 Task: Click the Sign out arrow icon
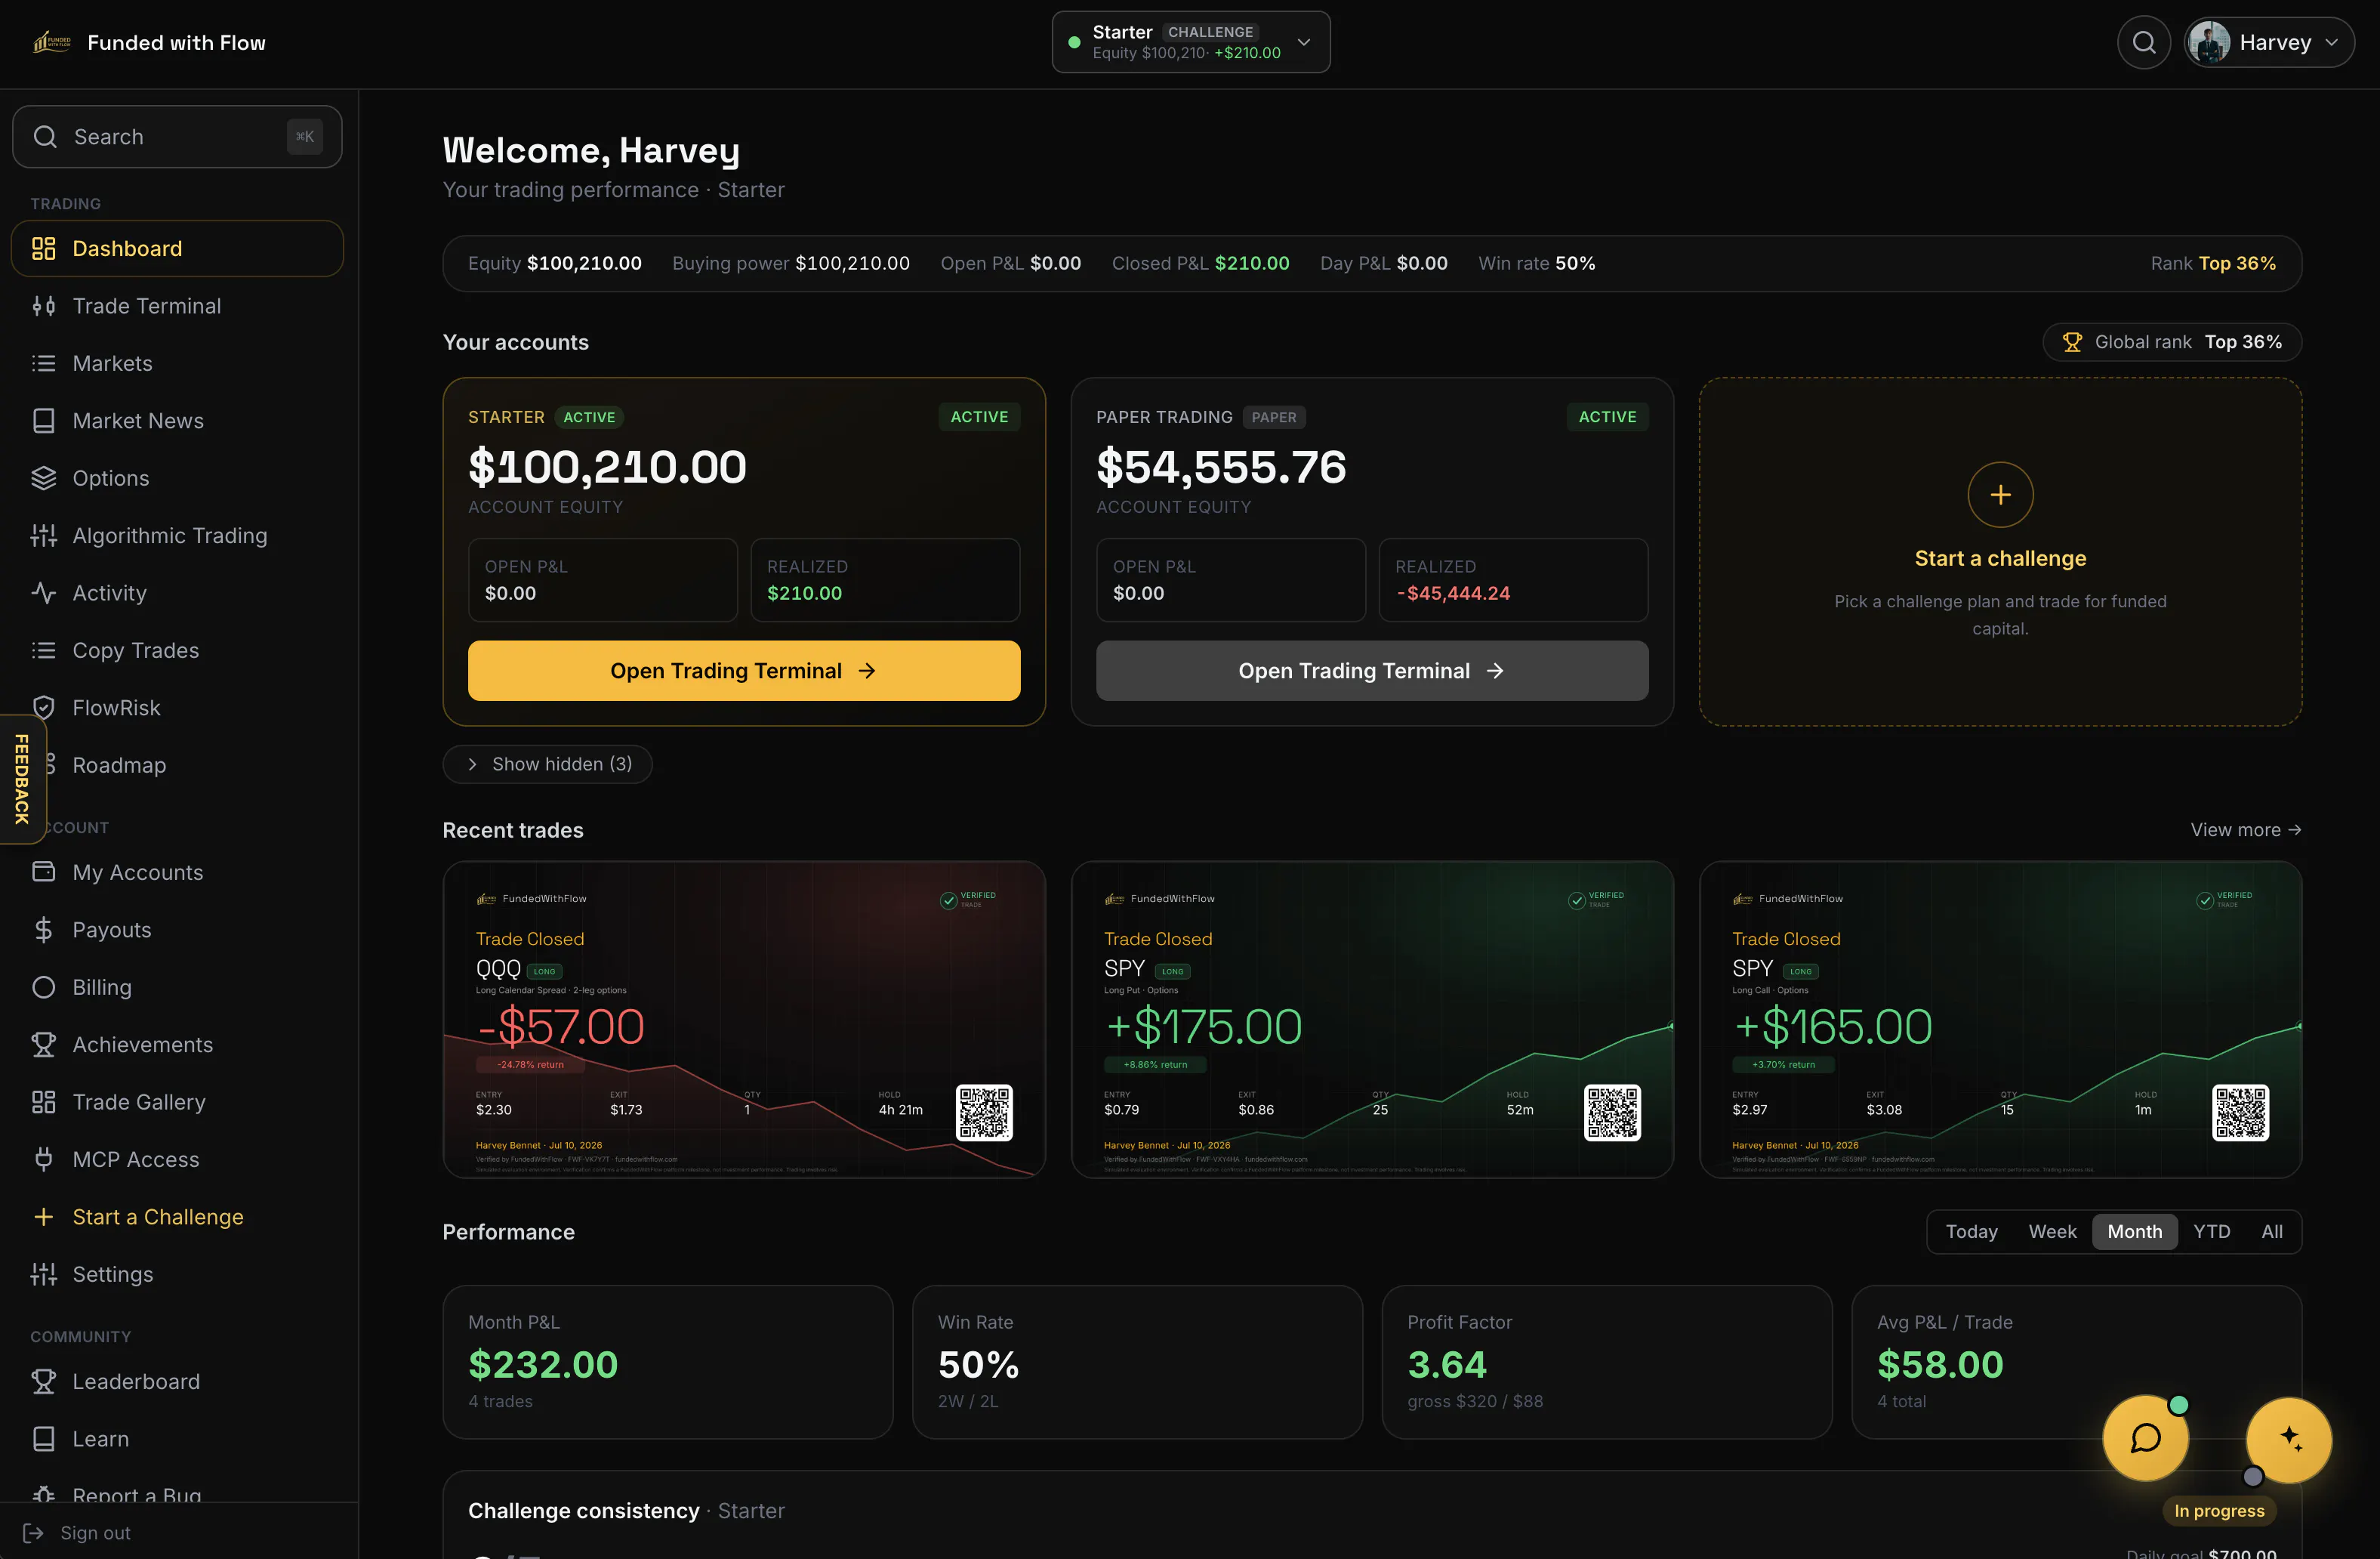click(33, 1533)
